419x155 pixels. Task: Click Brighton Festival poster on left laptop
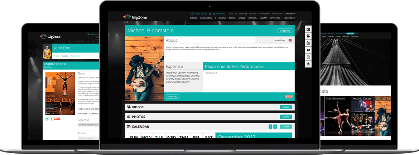[60, 94]
